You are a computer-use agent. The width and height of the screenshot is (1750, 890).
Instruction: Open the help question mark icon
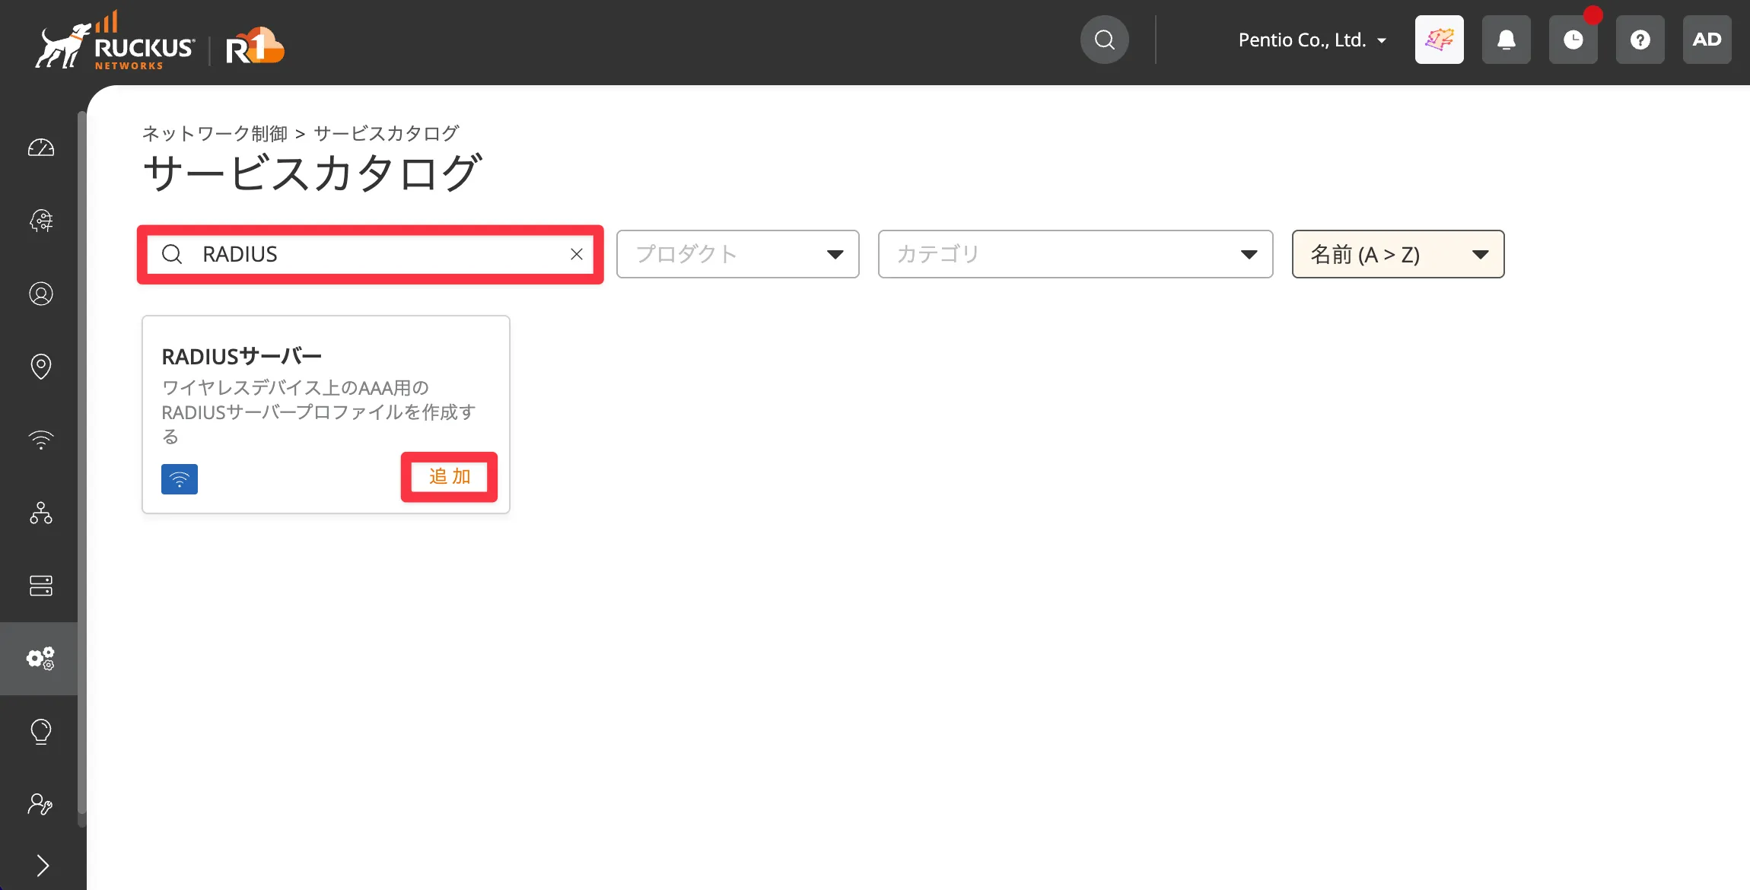click(1640, 40)
